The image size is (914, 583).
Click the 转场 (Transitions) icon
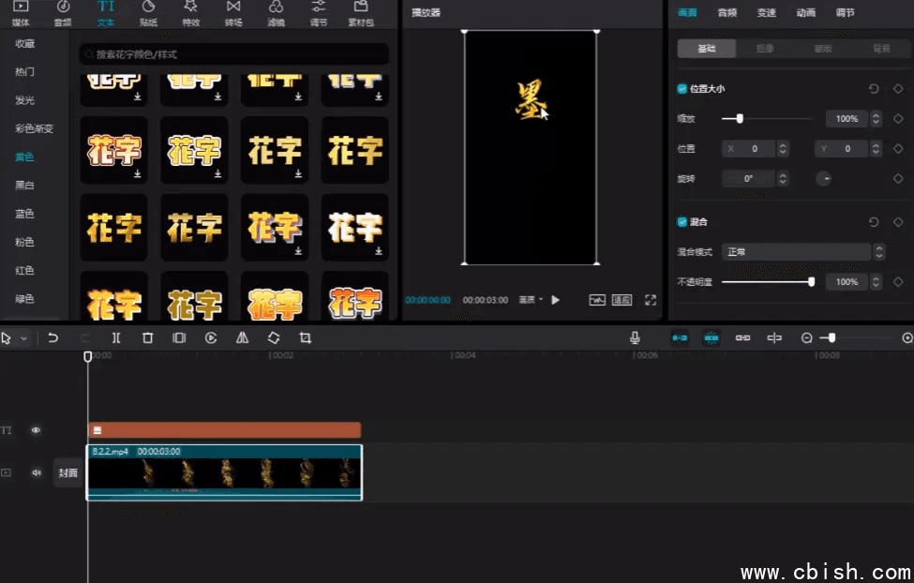(233, 13)
